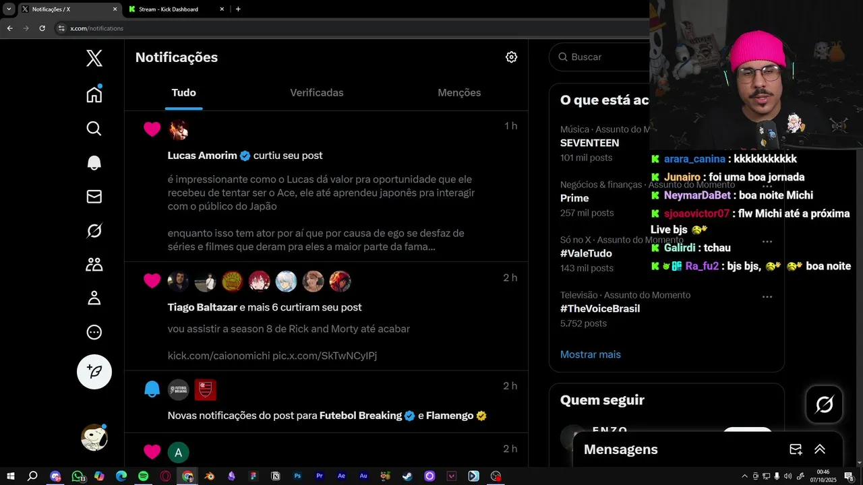Open Futebol Breaking profile link
The image size is (863, 485).
click(x=361, y=416)
